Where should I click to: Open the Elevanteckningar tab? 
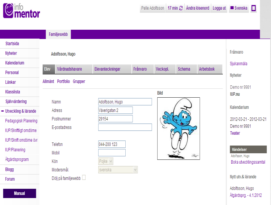click(112, 69)
